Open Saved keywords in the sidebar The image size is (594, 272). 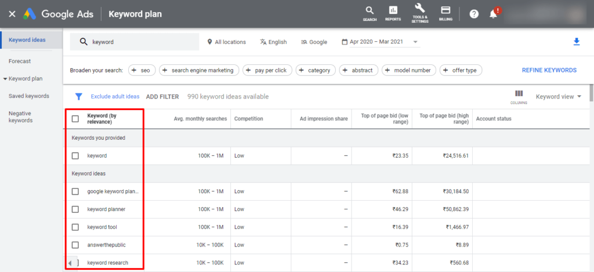point(29,96)
